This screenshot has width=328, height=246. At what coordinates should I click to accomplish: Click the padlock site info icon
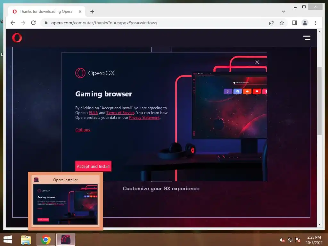point(46,23)
